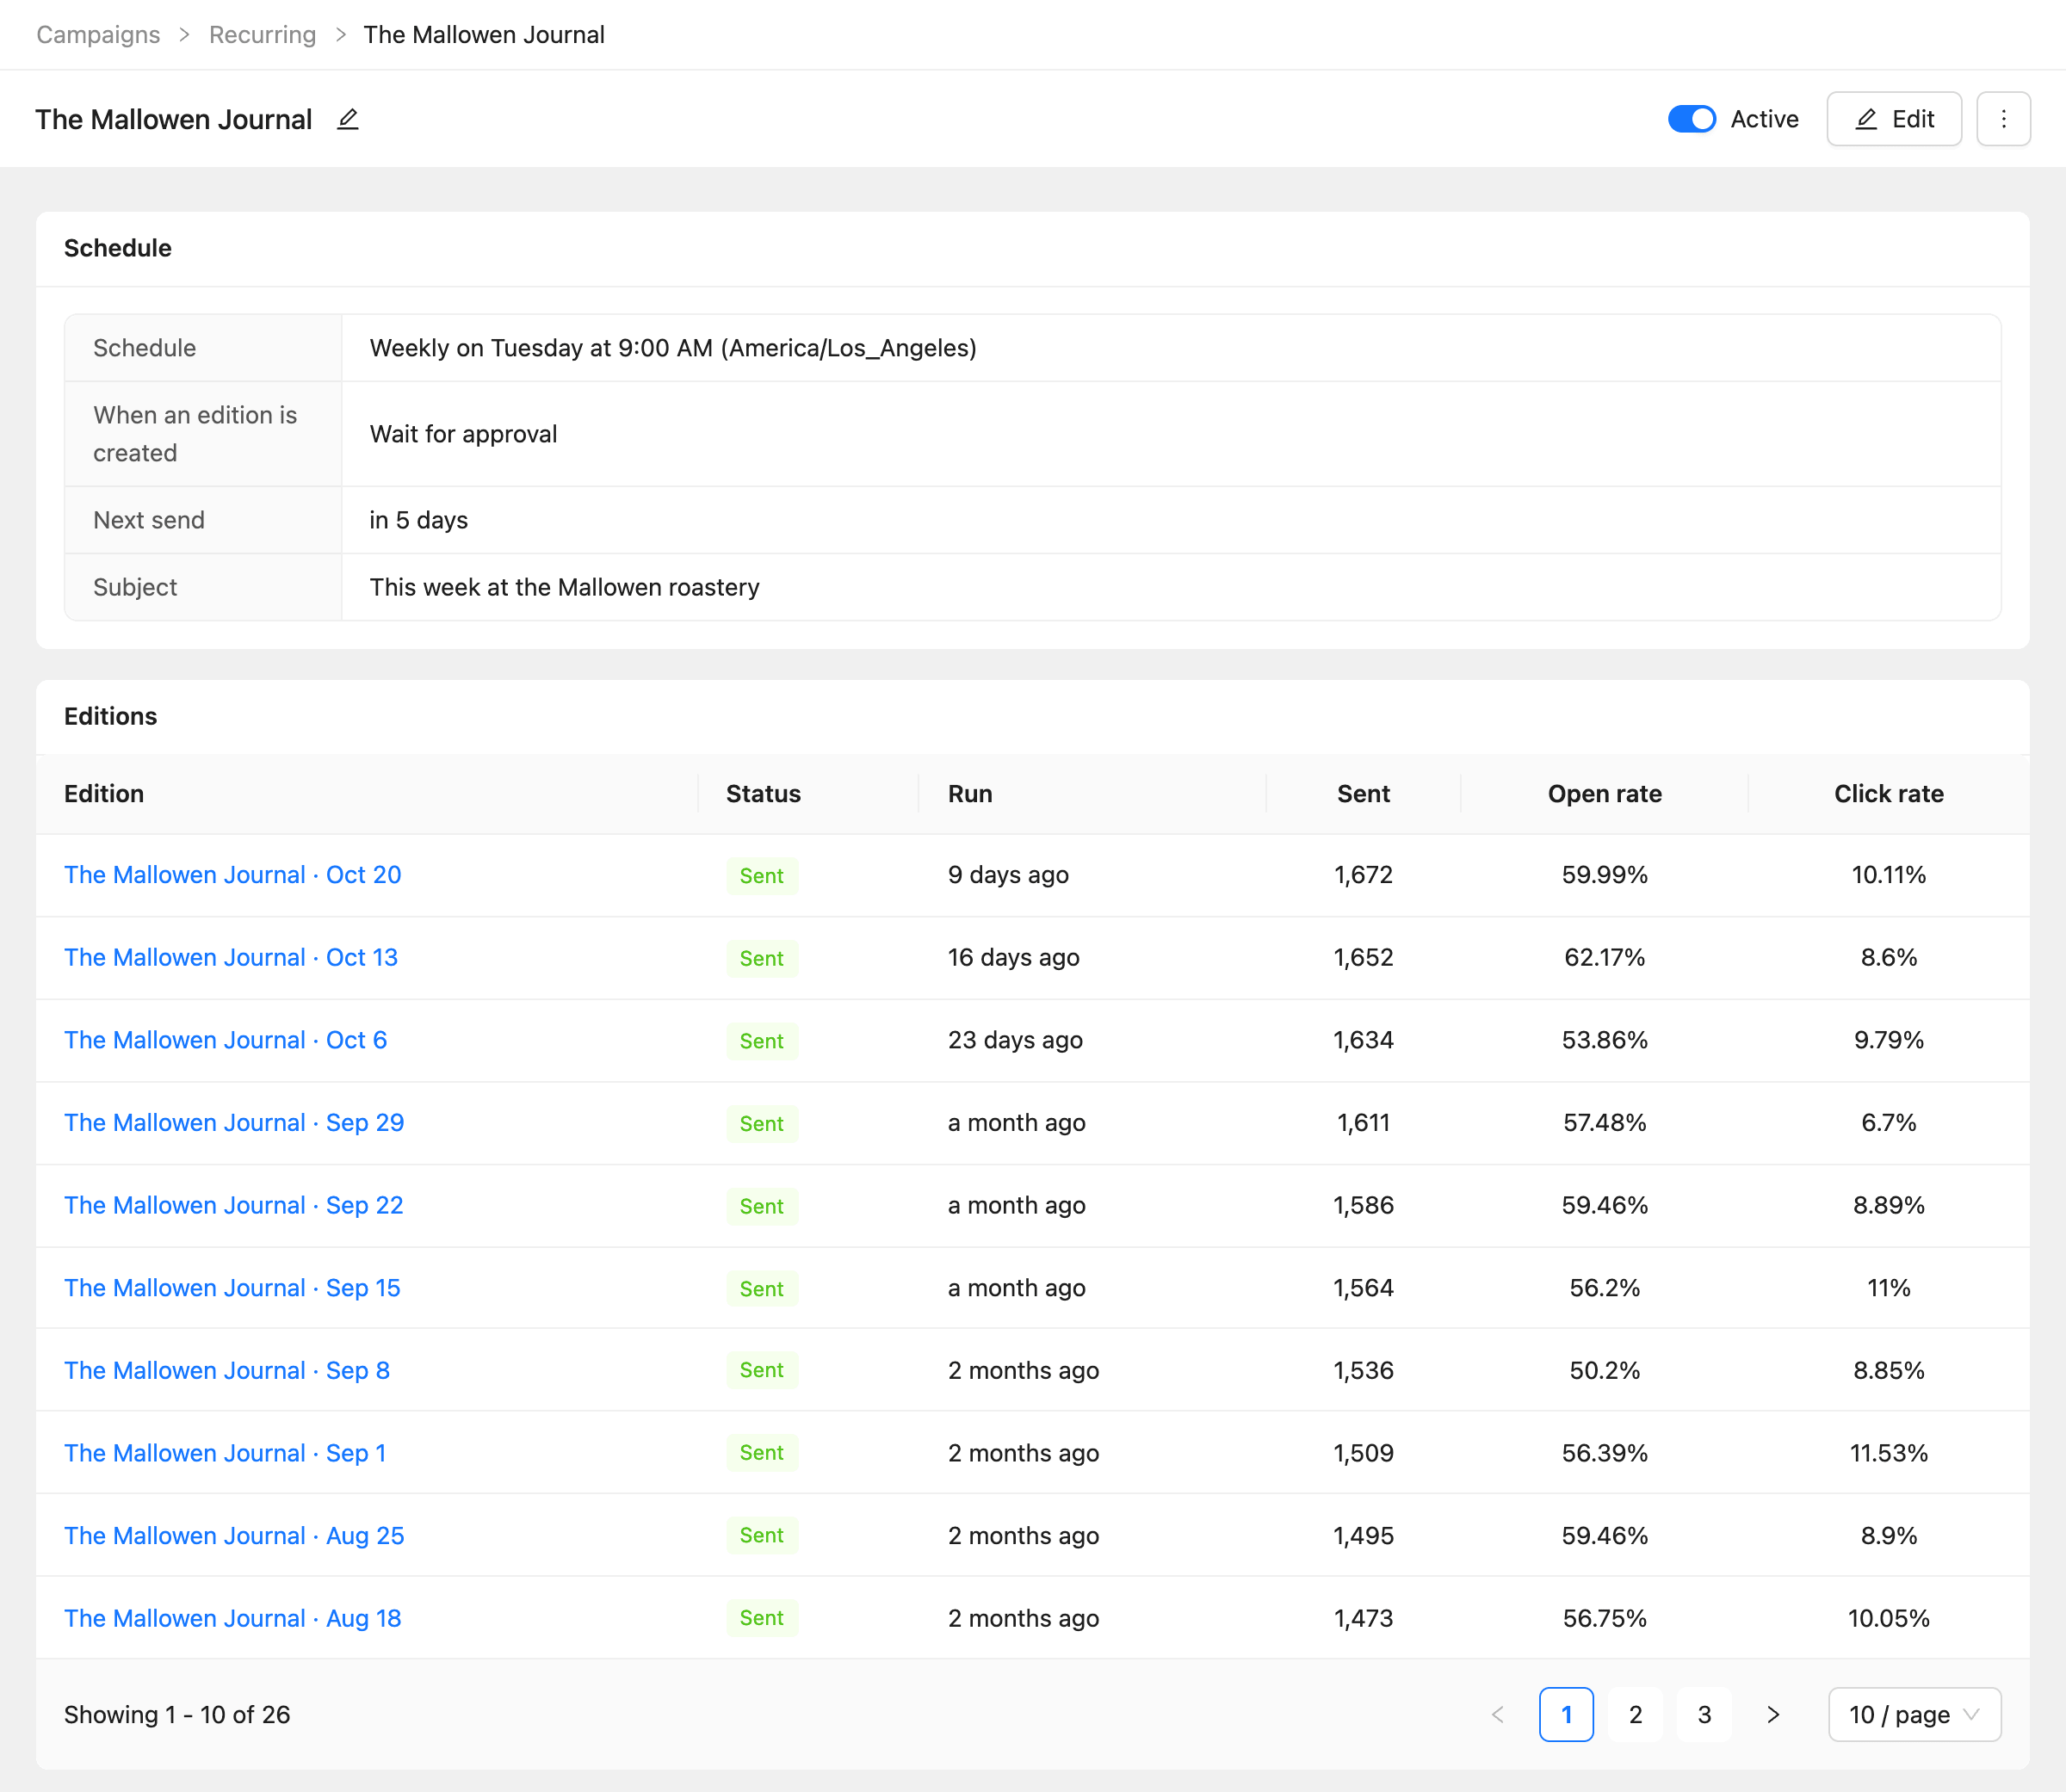Open The Mallowen Journal · Sep 15 edition
The height and width of the screenshot is (1792, 2066).
pos(232,1288)
